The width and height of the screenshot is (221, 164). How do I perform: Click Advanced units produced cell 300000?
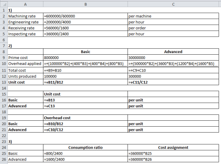pyautogui.click(x=173, y=76)
